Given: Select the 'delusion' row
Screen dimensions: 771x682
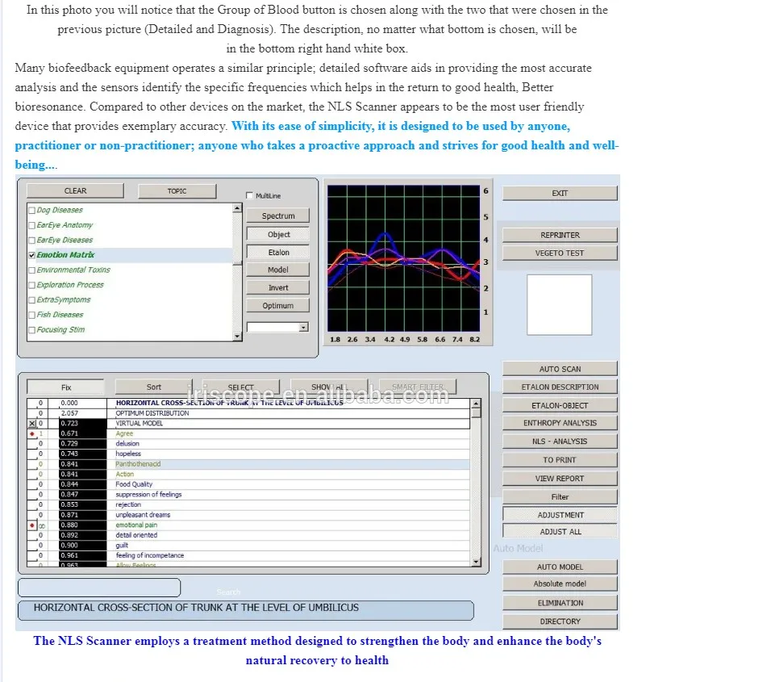Looking at the screenshot, I should [x=249, y=444].
